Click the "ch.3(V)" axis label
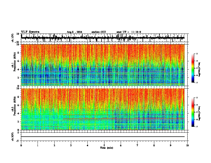The width and height of the screenshot is (211, 163). tap(13, 137)
